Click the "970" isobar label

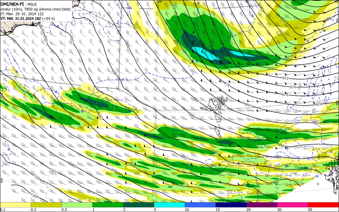click(x=271, y=69)
